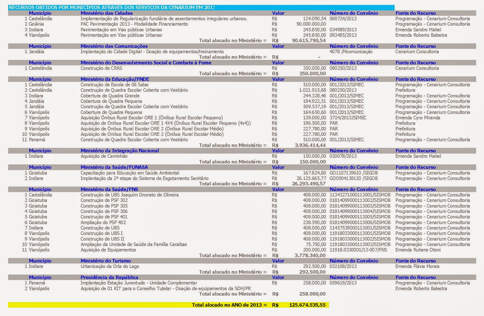The height and width of the screenshot is (316, 484).
Task: Select the value '509.537,19'
Action: tap(315, 107)
